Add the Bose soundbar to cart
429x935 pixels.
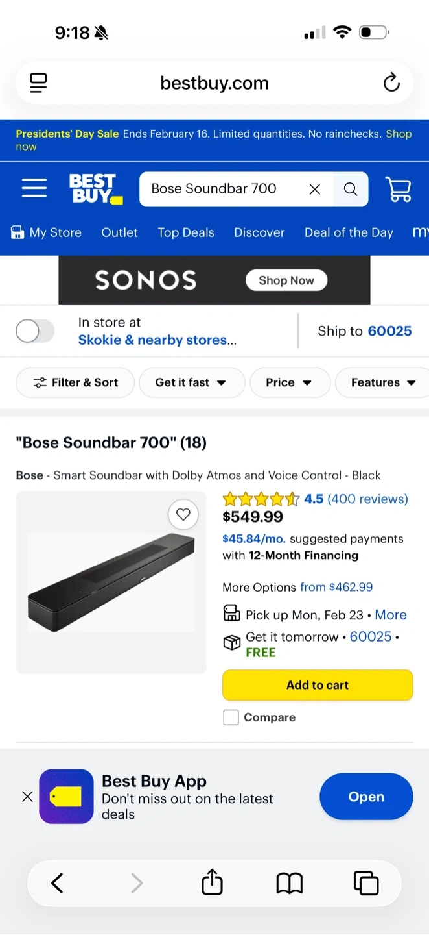[318, 685]
